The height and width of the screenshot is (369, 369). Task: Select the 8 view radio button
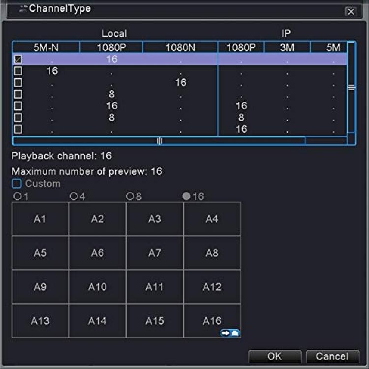(x=130, y=196)
